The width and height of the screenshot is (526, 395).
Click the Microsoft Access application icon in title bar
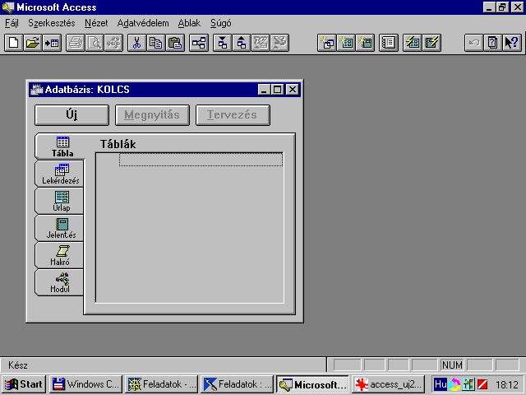tap(8, 7)
